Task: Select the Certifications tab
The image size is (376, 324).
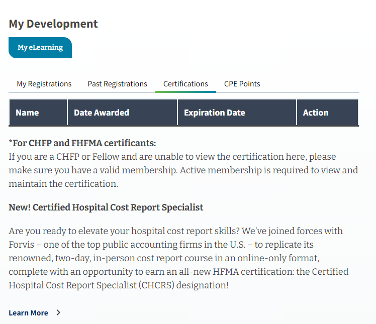Action: click(x=185, y=84)
